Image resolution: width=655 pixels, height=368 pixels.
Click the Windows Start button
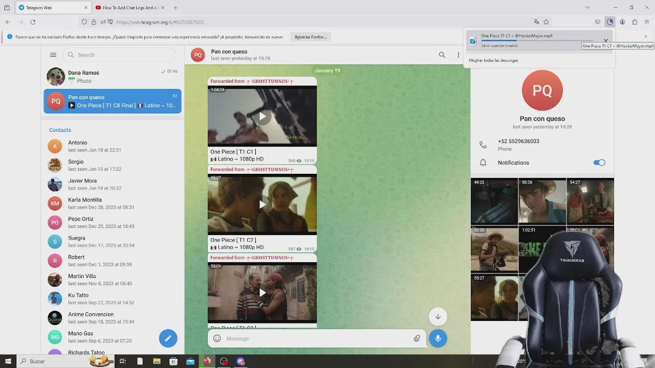[8, 361]
